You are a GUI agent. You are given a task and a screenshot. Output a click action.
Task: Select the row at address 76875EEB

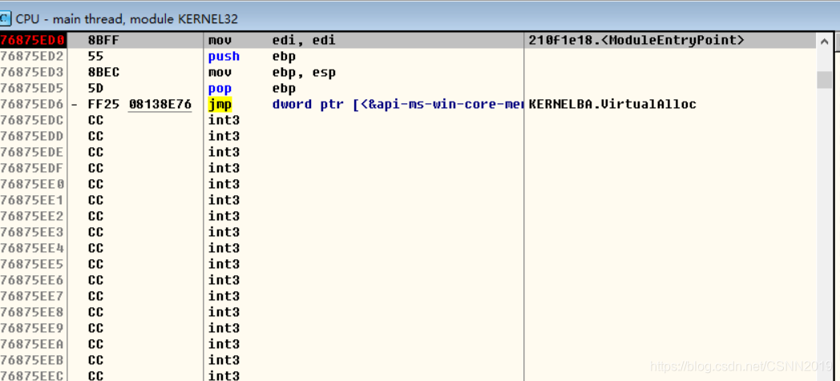coord(408,361)
